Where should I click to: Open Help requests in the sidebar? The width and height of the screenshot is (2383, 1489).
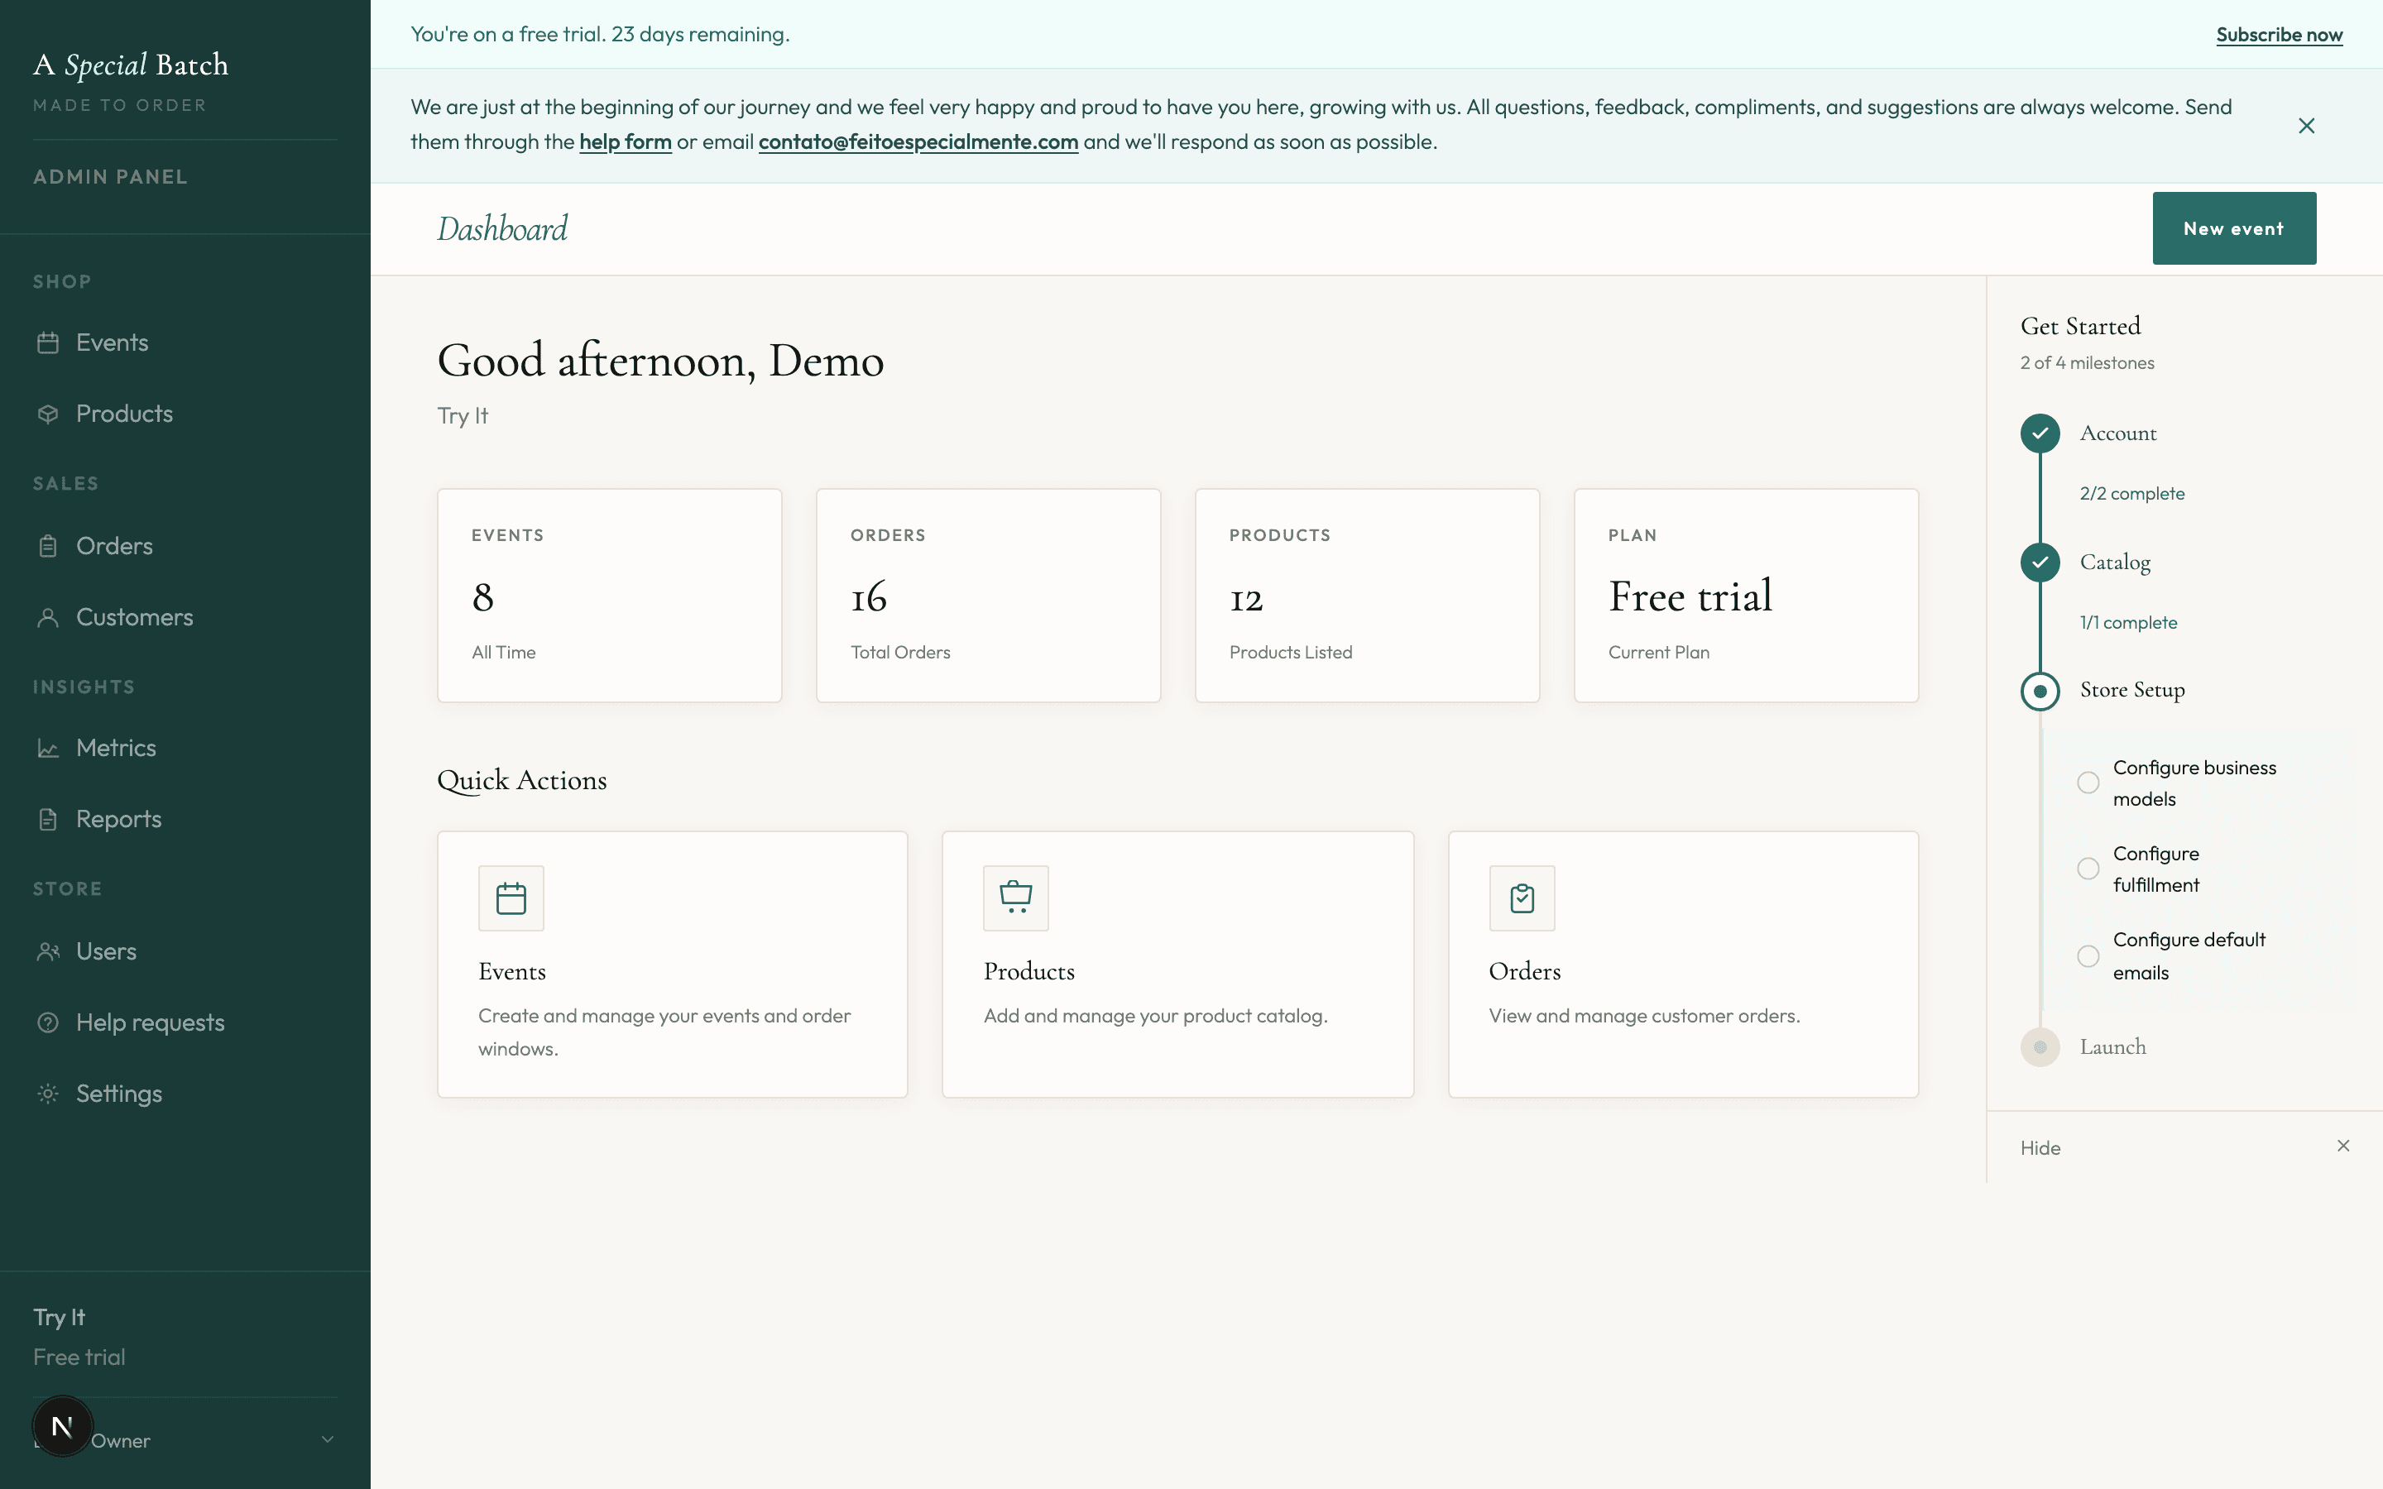click(x=185, y=1022)
